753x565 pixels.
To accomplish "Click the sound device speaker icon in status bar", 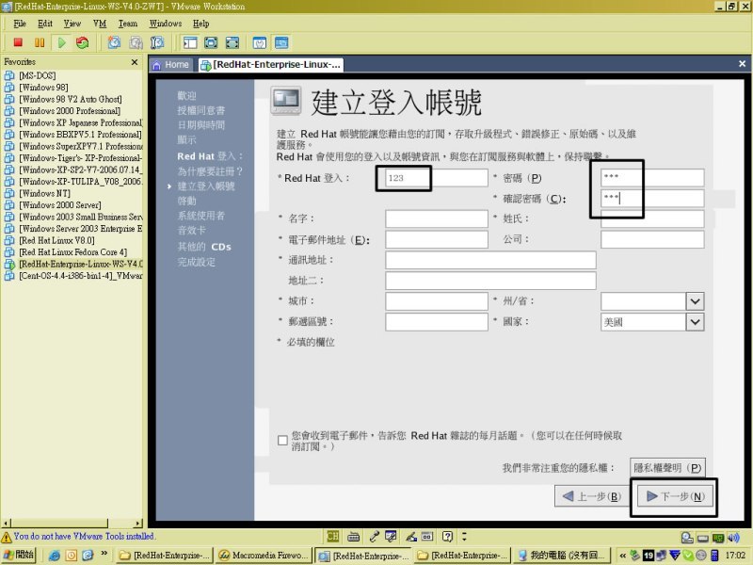I will [x=733, y=538].
